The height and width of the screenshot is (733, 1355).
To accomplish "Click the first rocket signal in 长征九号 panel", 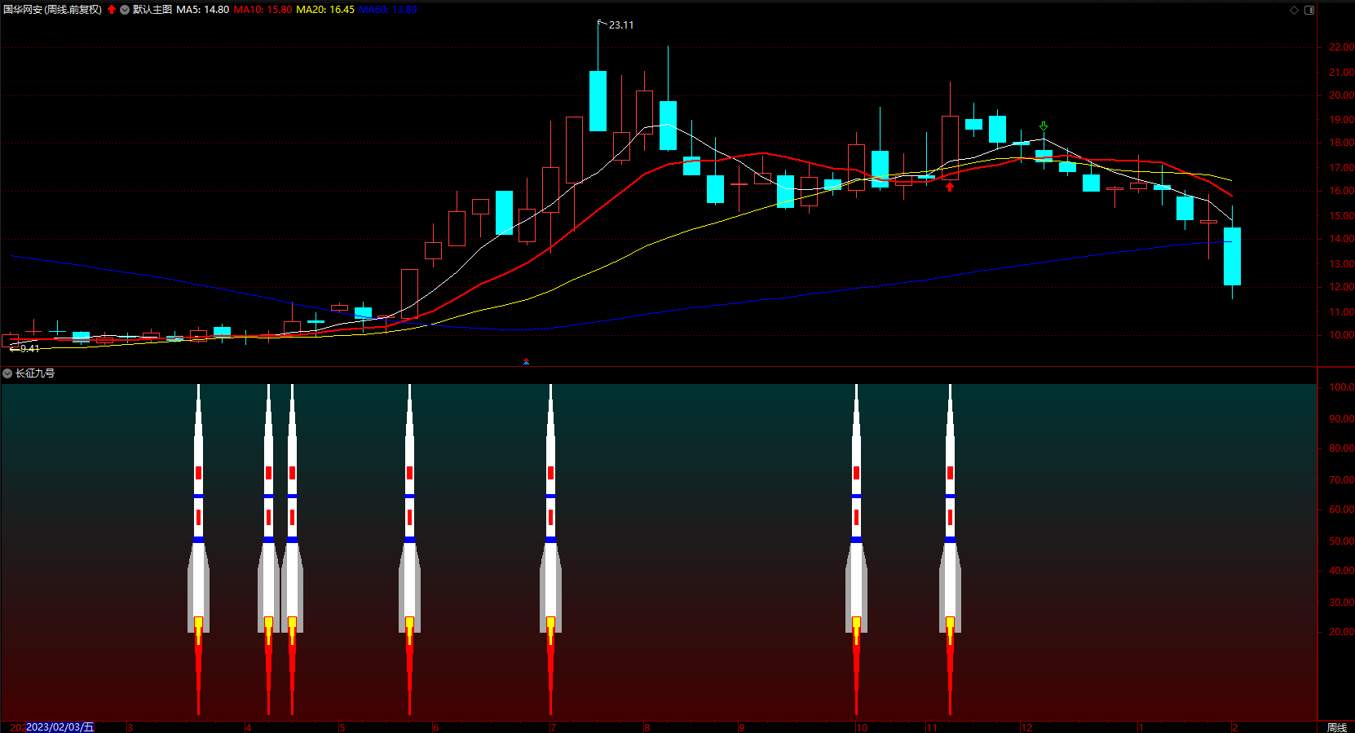I will click(x=198, y=550).
